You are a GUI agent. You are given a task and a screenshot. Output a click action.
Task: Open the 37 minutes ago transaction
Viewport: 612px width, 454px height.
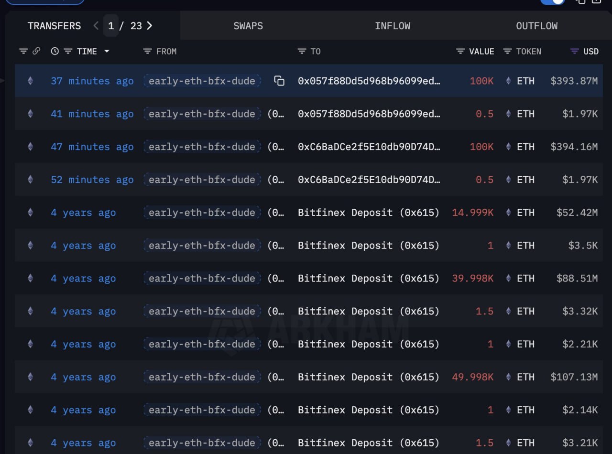tap(92, 81)
